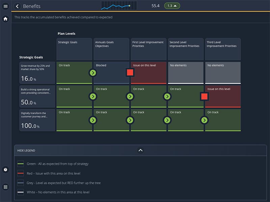Click the trend sparkline chart in header
Screen dimensions: 270x202
119,6
